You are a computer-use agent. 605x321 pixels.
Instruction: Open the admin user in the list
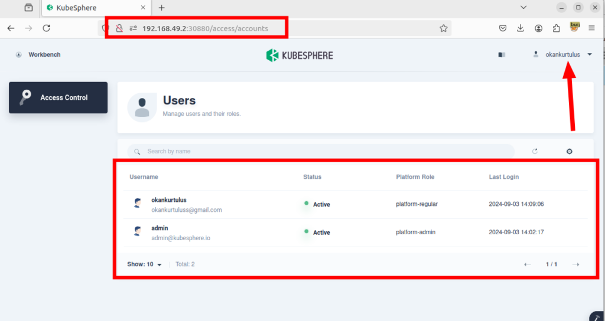pos(160,228)
